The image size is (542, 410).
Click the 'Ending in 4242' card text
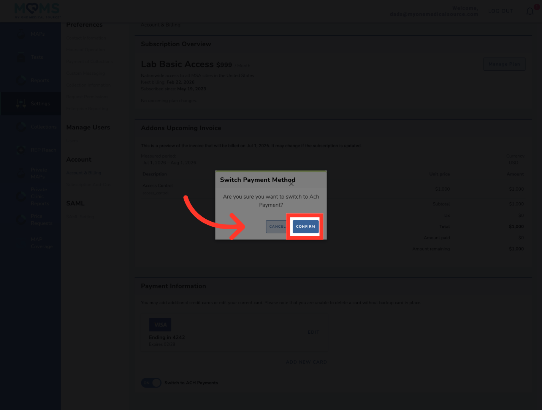coord(167,337)
